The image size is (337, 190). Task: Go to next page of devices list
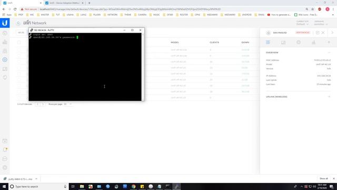(43, 104)
